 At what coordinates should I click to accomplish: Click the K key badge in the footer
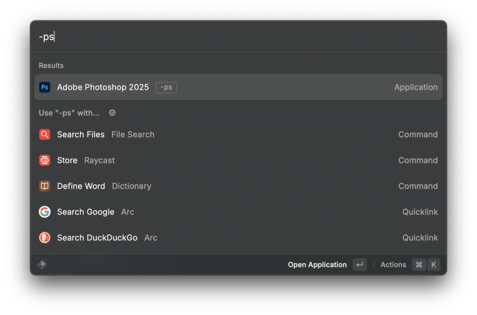click(x=434, y=265)
